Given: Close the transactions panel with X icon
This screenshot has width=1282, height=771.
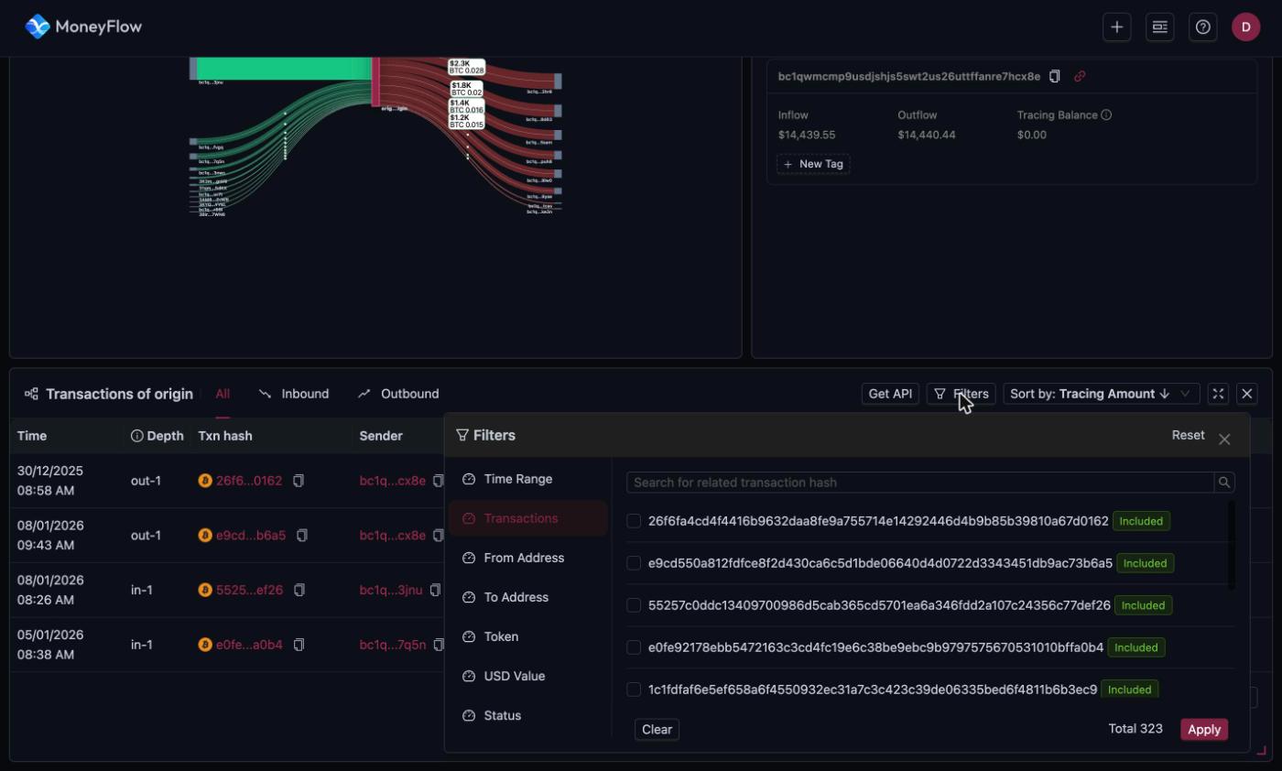Looking at the screenshot, I should (x=1247, y=394).
